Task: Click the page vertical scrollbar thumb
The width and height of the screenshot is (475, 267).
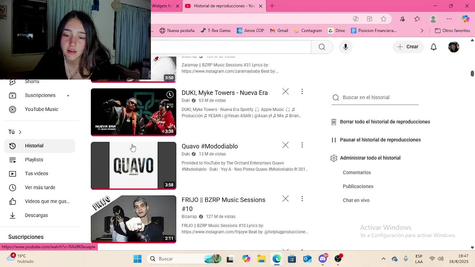Action: click(x=472, y=73)
